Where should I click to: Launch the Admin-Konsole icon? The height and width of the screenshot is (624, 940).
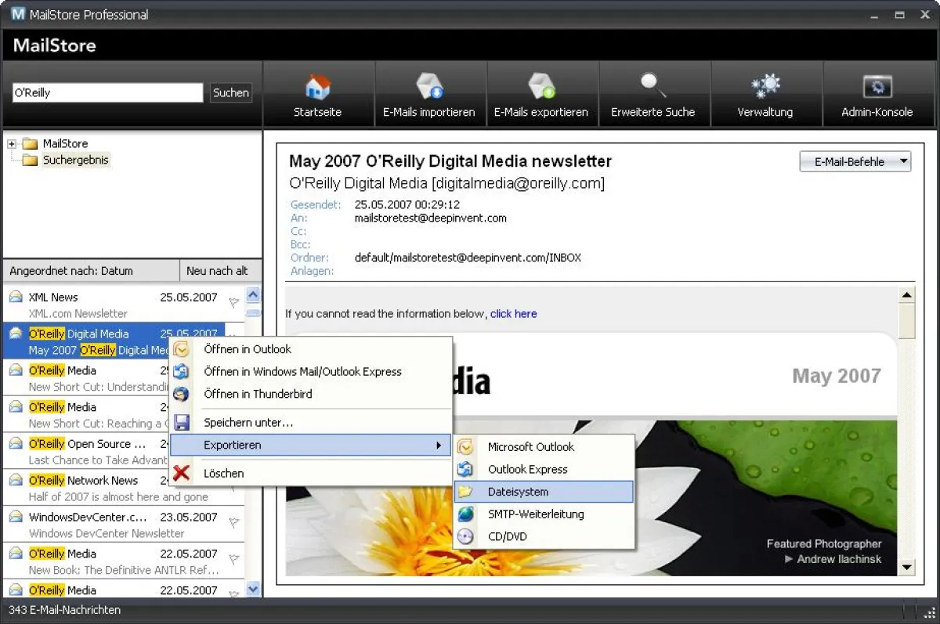(877, 86)
